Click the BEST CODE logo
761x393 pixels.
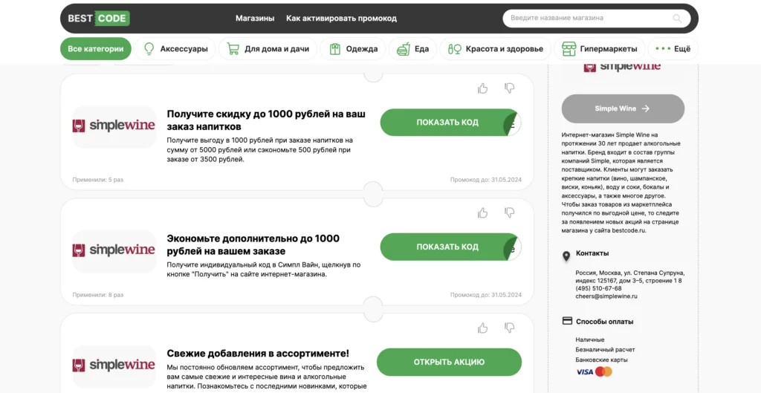[99, 19]
